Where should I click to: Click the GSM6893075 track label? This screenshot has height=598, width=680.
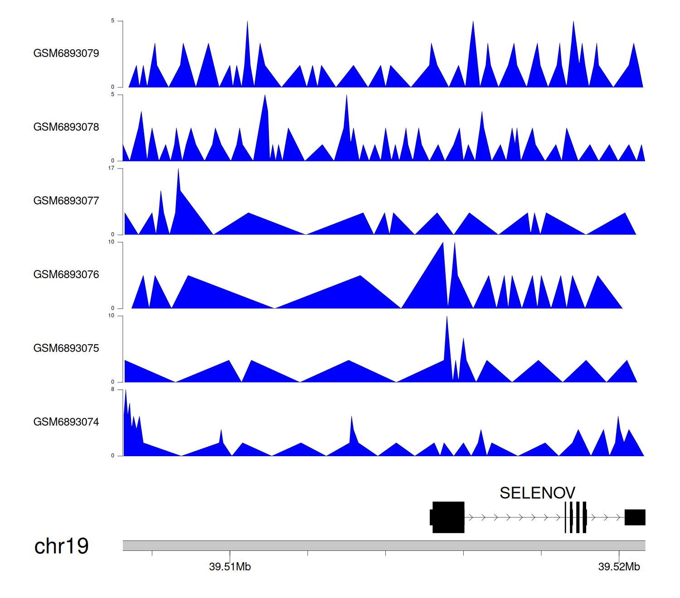66,348
